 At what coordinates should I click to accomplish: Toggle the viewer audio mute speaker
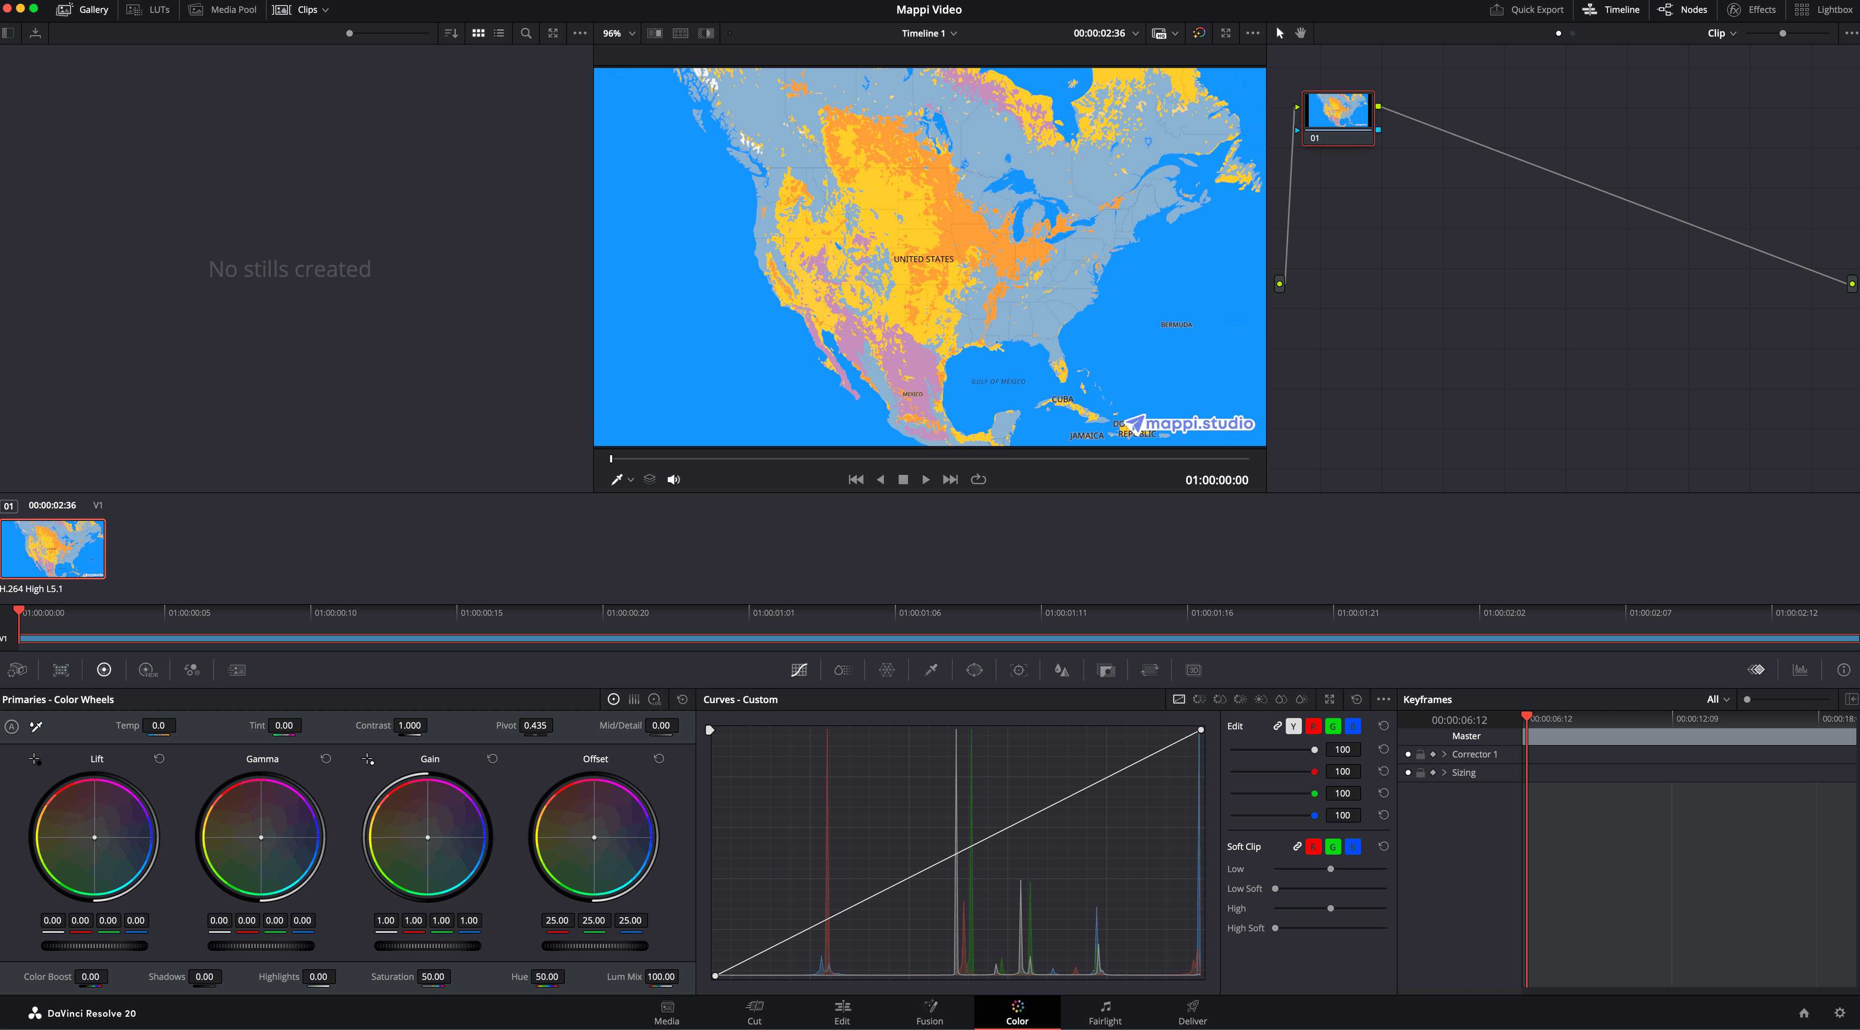(674, 479)
